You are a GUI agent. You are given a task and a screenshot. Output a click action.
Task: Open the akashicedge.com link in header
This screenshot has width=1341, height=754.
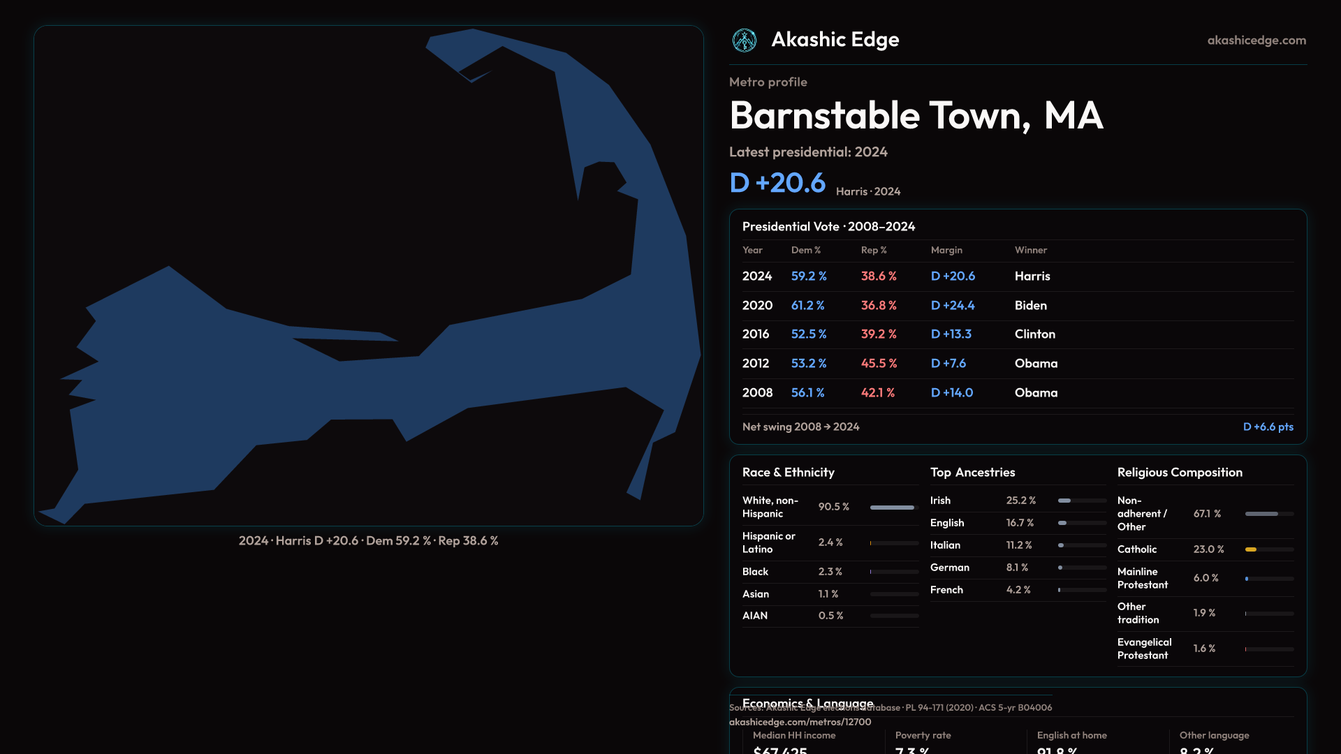coord(1256,40)
